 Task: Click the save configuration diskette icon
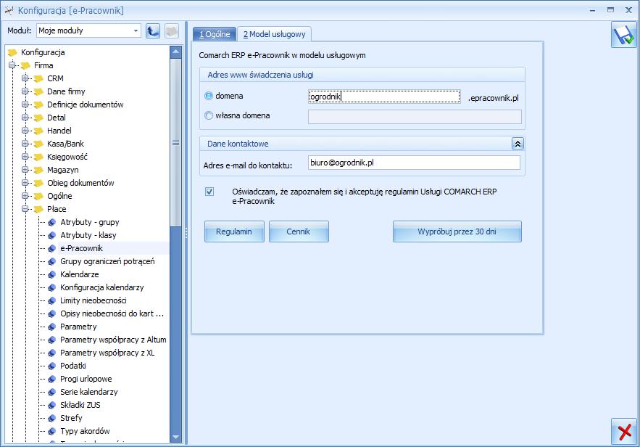(x=624, y=35)
